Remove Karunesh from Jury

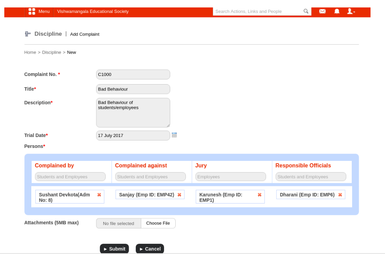(259, 195)
